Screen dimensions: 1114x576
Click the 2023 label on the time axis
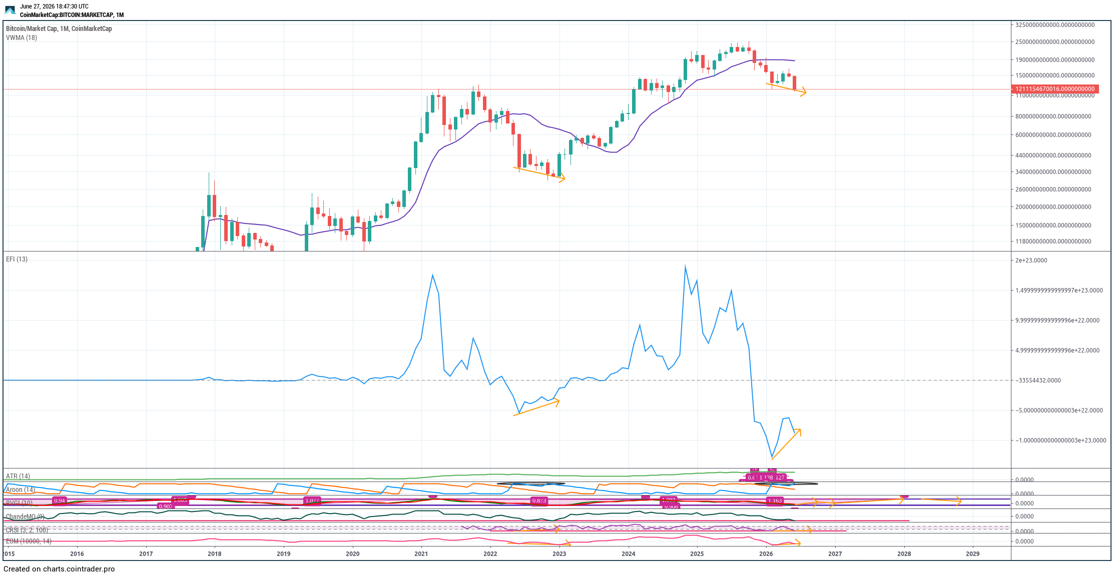pyautogui.click(x=560, y=553)
